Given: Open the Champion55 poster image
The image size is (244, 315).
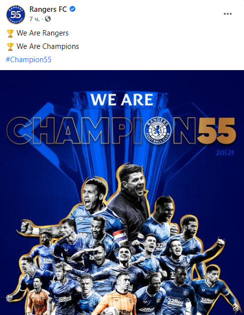Looking at the screenshot, I should point(122,193).
